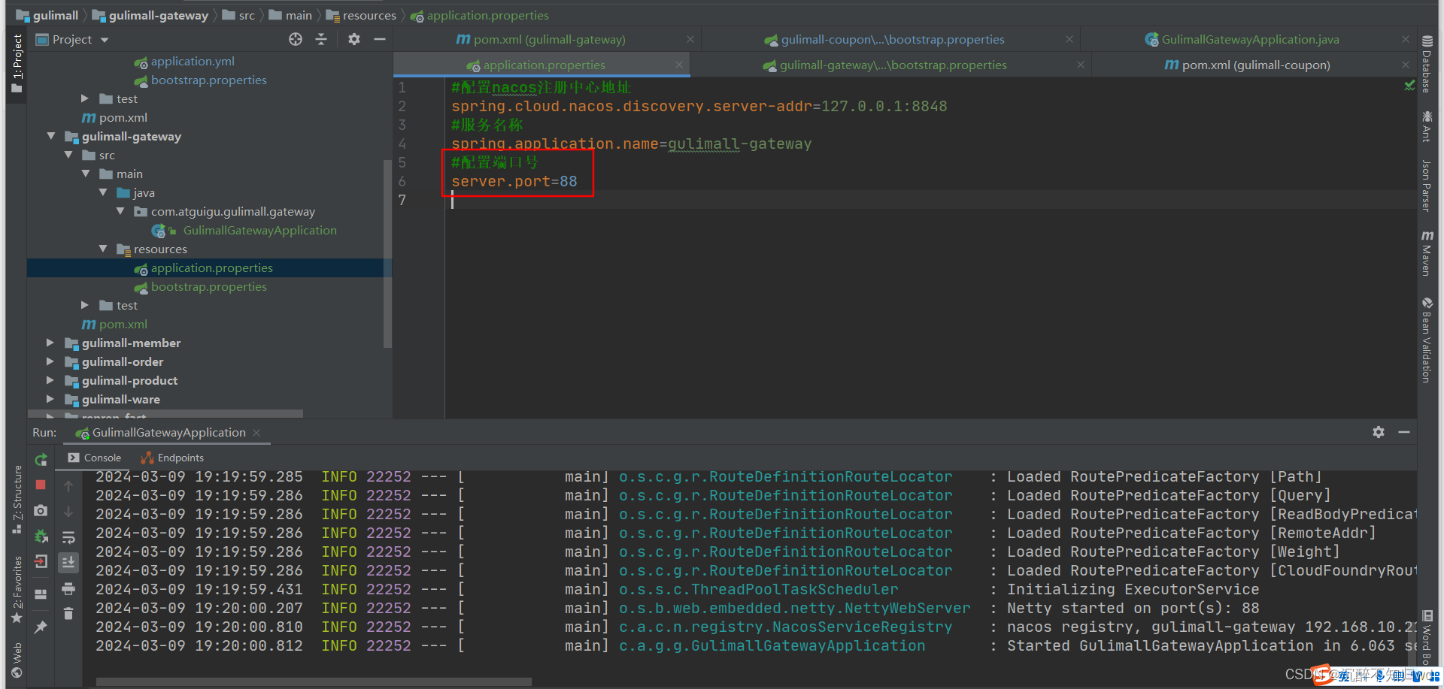Open the Json Parser tool window
This screenshot has width=1444, height=689.
coord(1427,186)
